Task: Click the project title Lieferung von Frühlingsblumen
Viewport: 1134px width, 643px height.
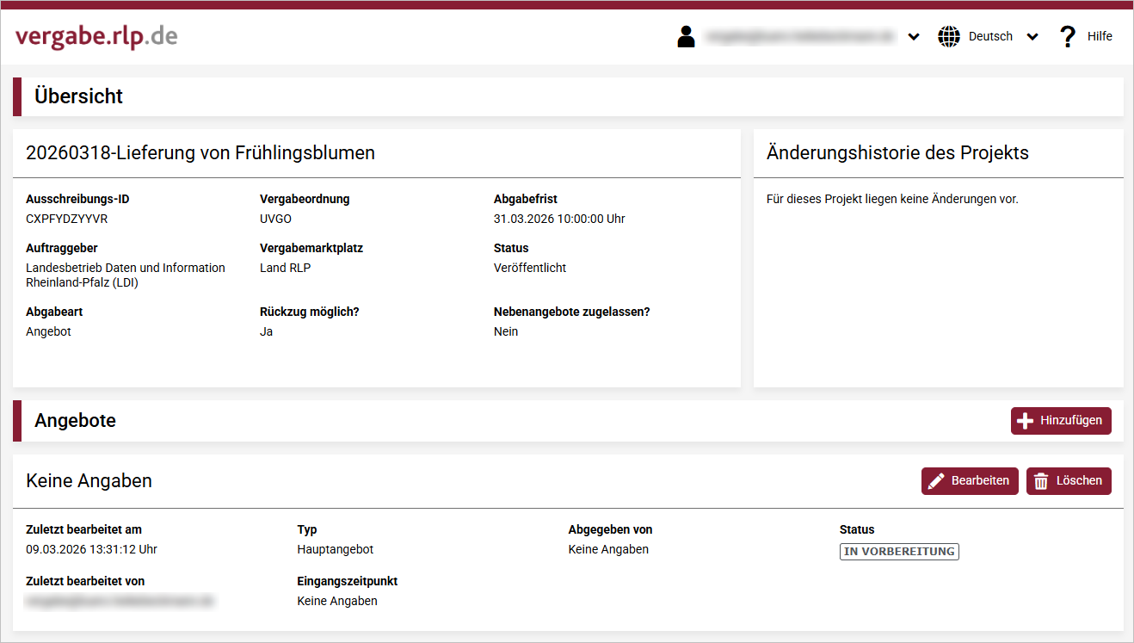Action: (200, 153)
